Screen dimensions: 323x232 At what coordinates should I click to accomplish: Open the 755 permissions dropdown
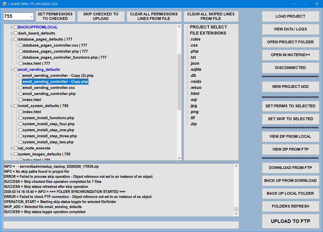tap(31, 16)
